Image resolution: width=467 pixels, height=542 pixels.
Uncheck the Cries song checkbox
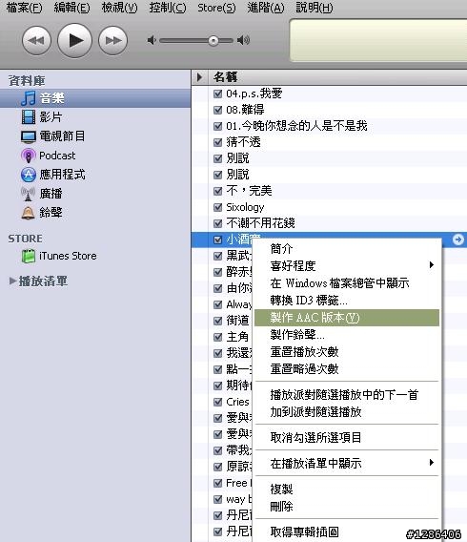(217, 402)
